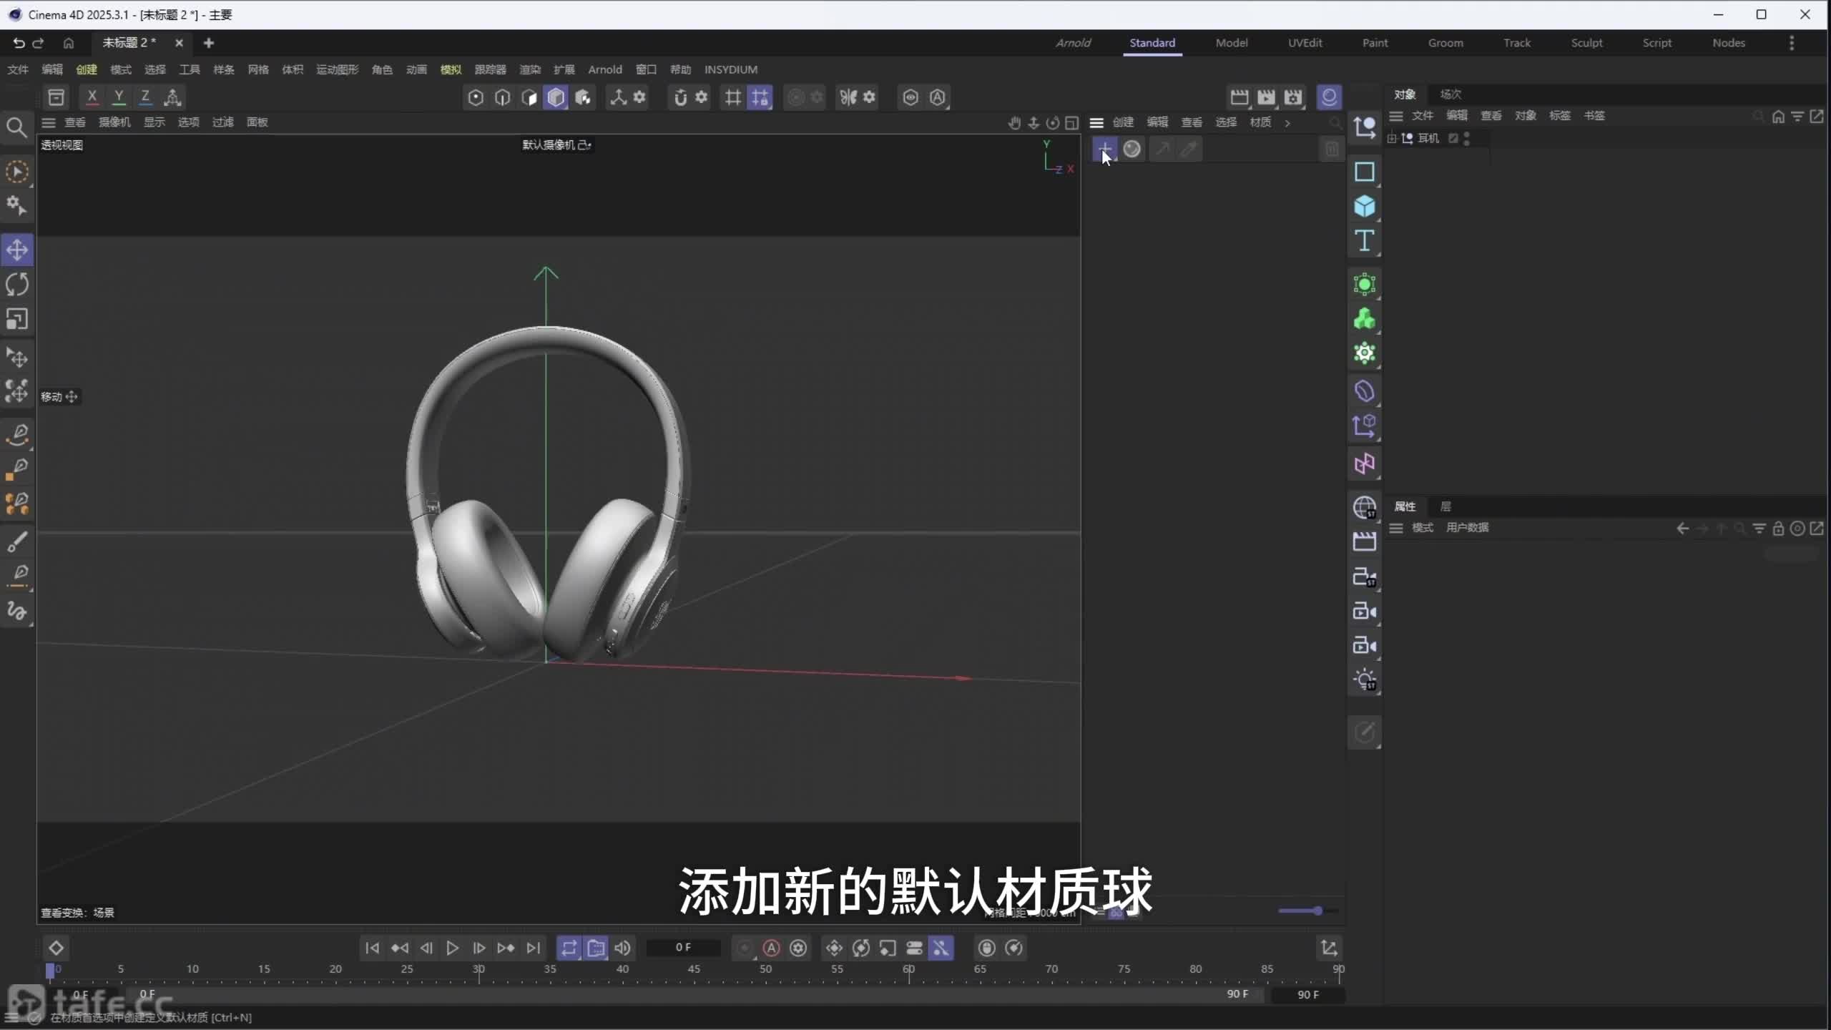This screenshot has height=1030, width=1831.
Task: Click the material sphere icon
Action: click(x=1132, y=149)
